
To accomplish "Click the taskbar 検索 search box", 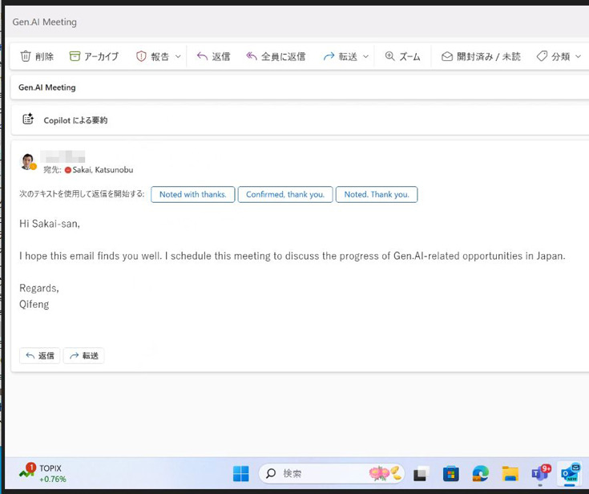I will (x=321, y=474).
